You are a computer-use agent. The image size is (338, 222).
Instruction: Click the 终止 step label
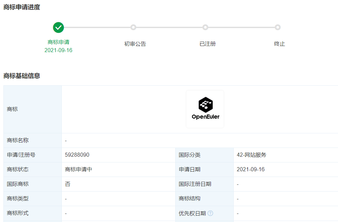click(280, 44)
